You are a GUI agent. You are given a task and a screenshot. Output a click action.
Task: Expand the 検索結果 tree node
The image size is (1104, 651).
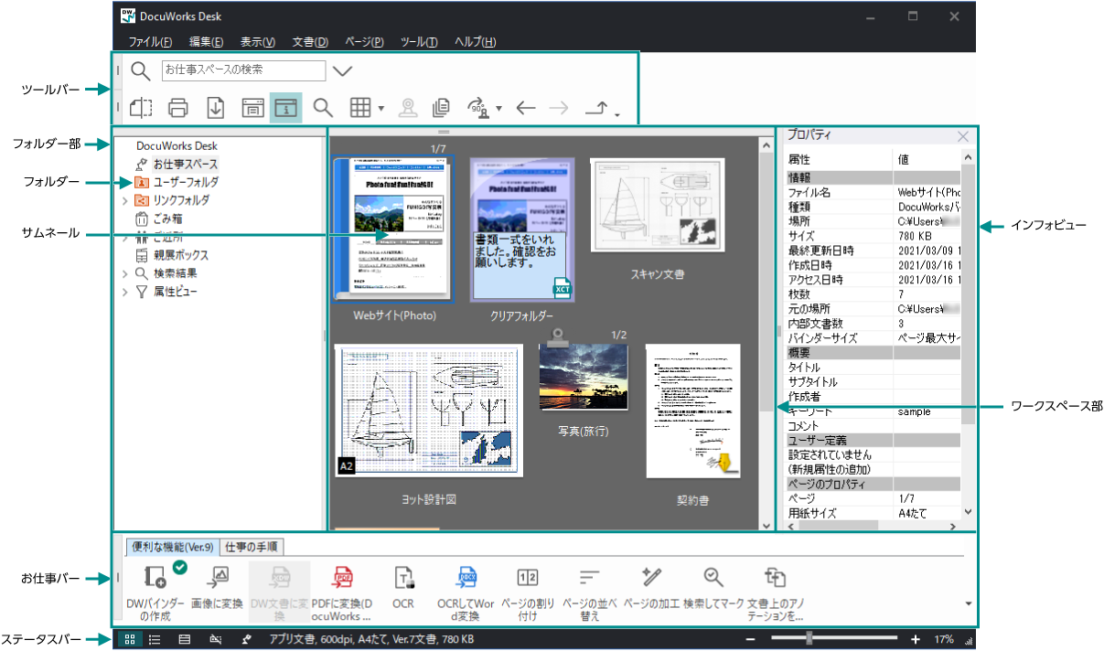124,273
